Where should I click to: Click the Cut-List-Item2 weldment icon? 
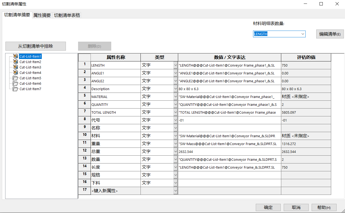pos(15,62)
